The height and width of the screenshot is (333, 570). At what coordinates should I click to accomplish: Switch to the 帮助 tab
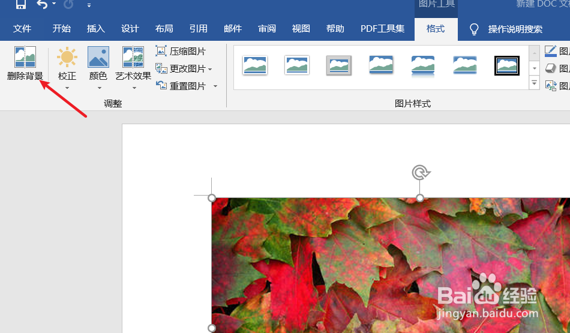click(x=335, y=29)
